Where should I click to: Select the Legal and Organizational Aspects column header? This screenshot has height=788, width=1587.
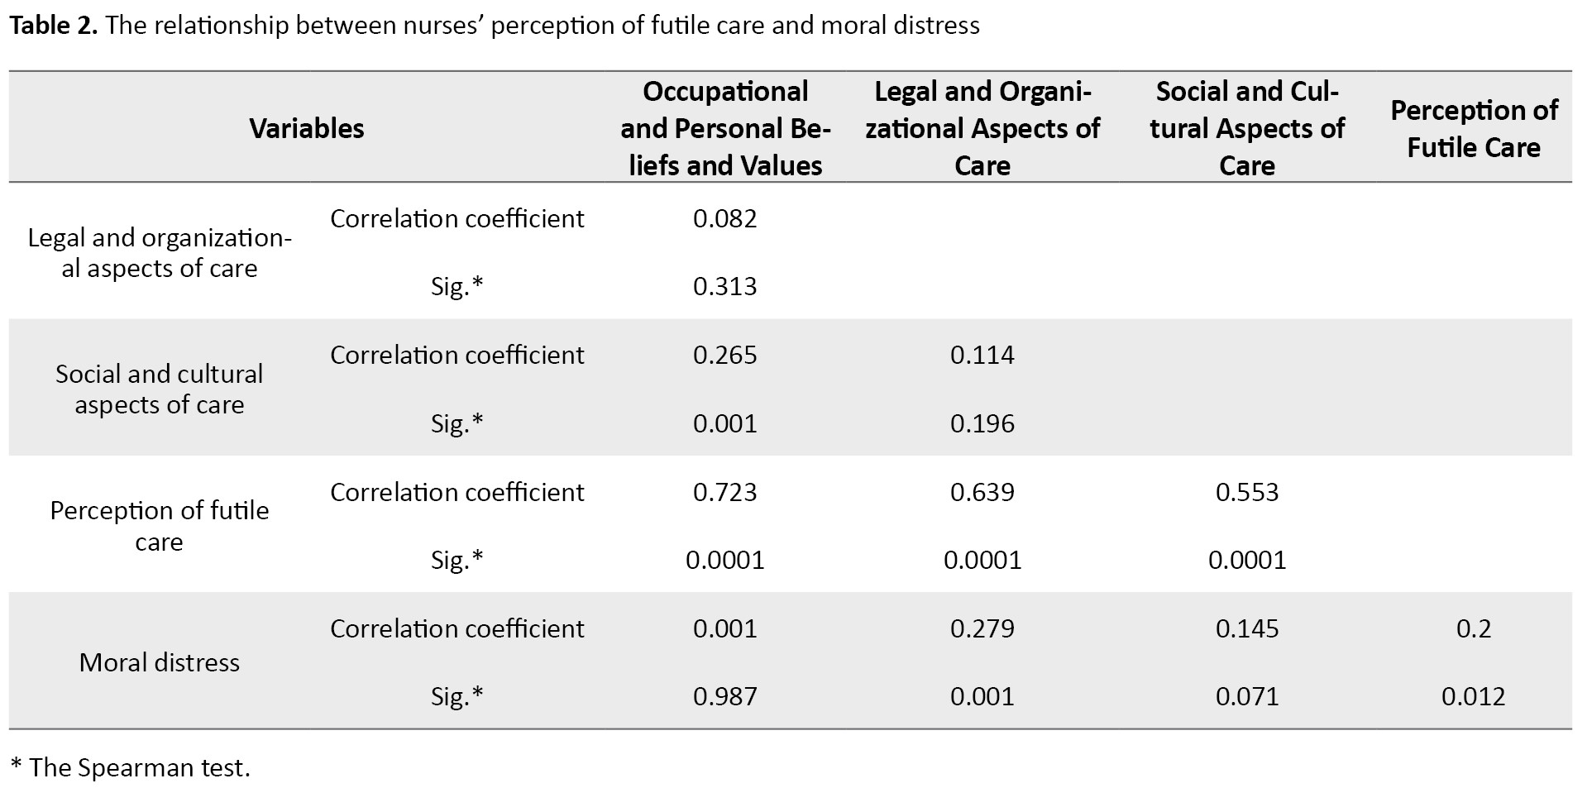point(982,128)
